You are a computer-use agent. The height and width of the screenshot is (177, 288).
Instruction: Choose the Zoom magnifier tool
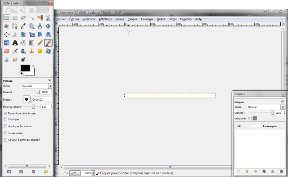(31, 26)
